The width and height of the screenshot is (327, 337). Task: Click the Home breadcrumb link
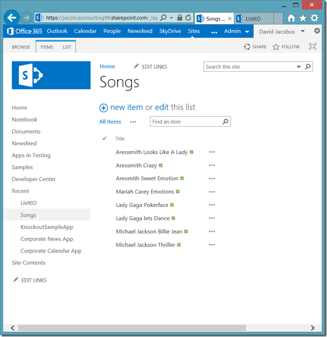[107, 66]
